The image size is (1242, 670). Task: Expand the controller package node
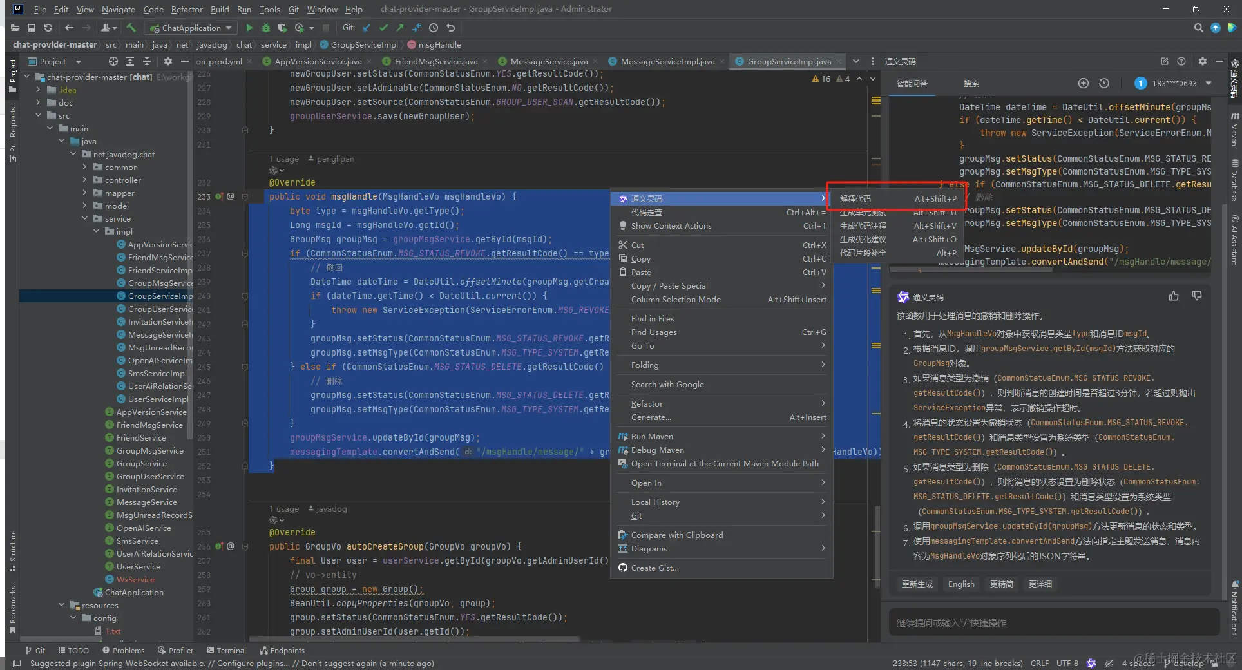84,180
